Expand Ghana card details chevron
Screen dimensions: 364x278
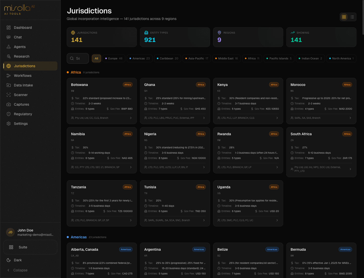pyautogui.click(x=204, y=118)
